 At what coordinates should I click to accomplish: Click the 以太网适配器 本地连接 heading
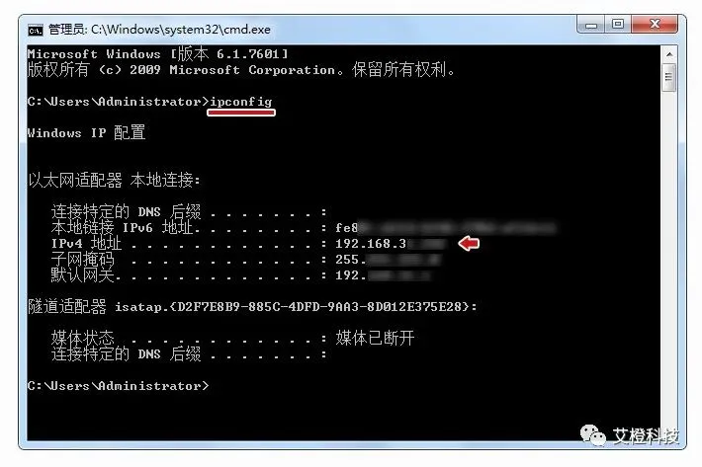pyautogui.click(x=114, y=180)
